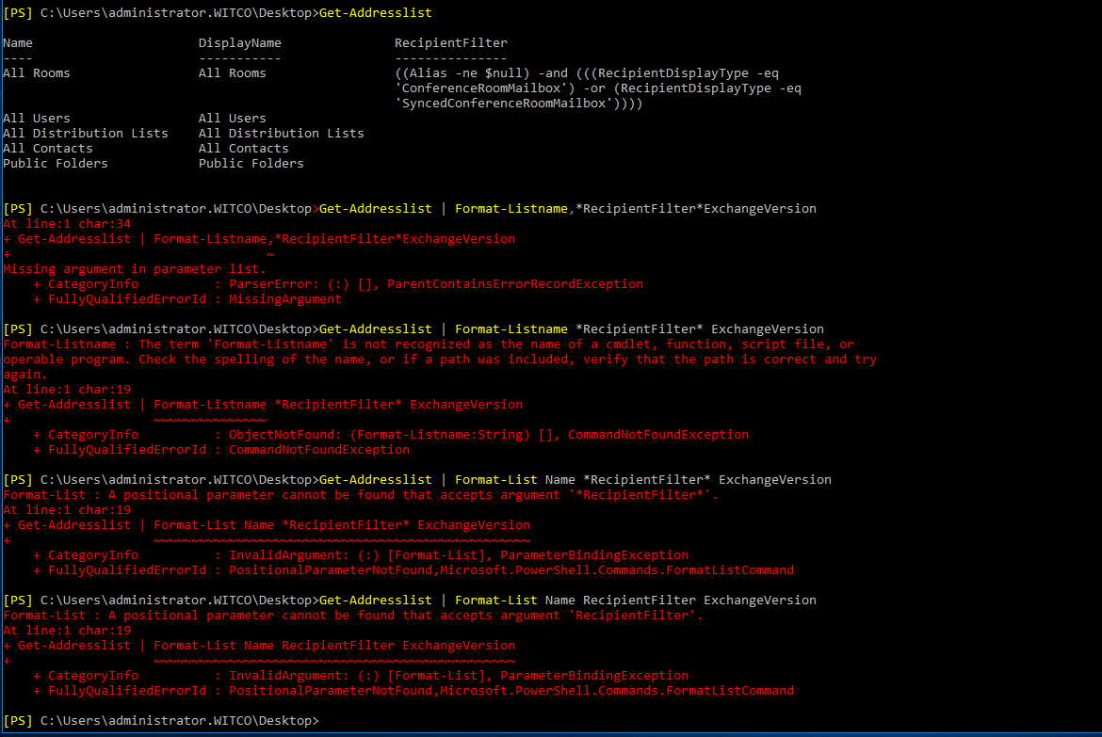Click All Users in the DisplayName column
Viewport: 1102px width, 737px height.
tap(232, 119)
